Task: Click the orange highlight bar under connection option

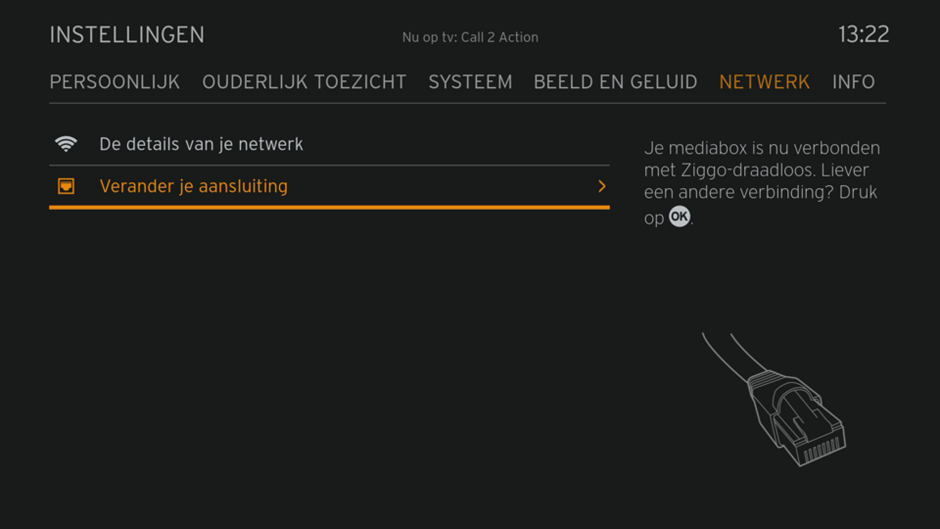Action: pos(329,207)
